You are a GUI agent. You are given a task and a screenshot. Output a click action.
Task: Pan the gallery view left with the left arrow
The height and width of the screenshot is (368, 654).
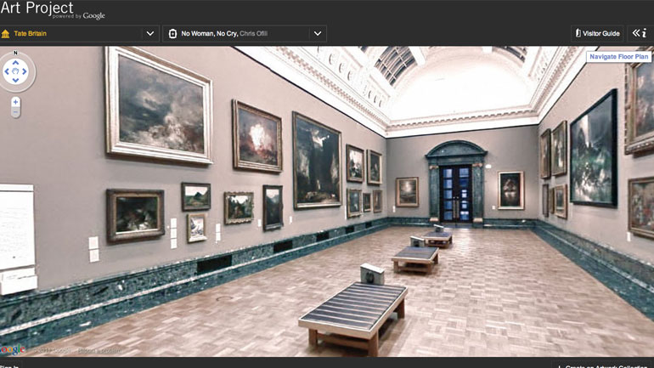tap(7, 71)
